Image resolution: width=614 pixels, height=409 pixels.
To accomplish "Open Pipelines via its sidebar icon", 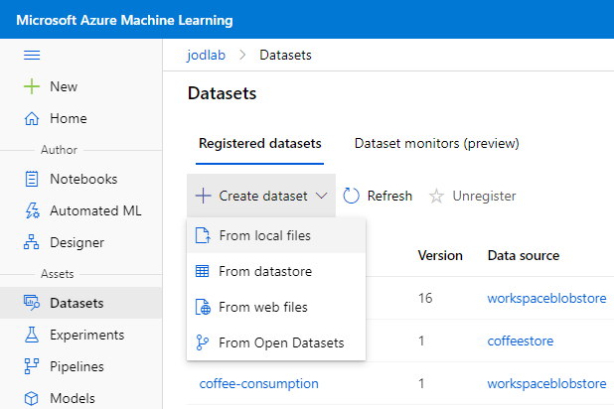I will click(32, 367).
